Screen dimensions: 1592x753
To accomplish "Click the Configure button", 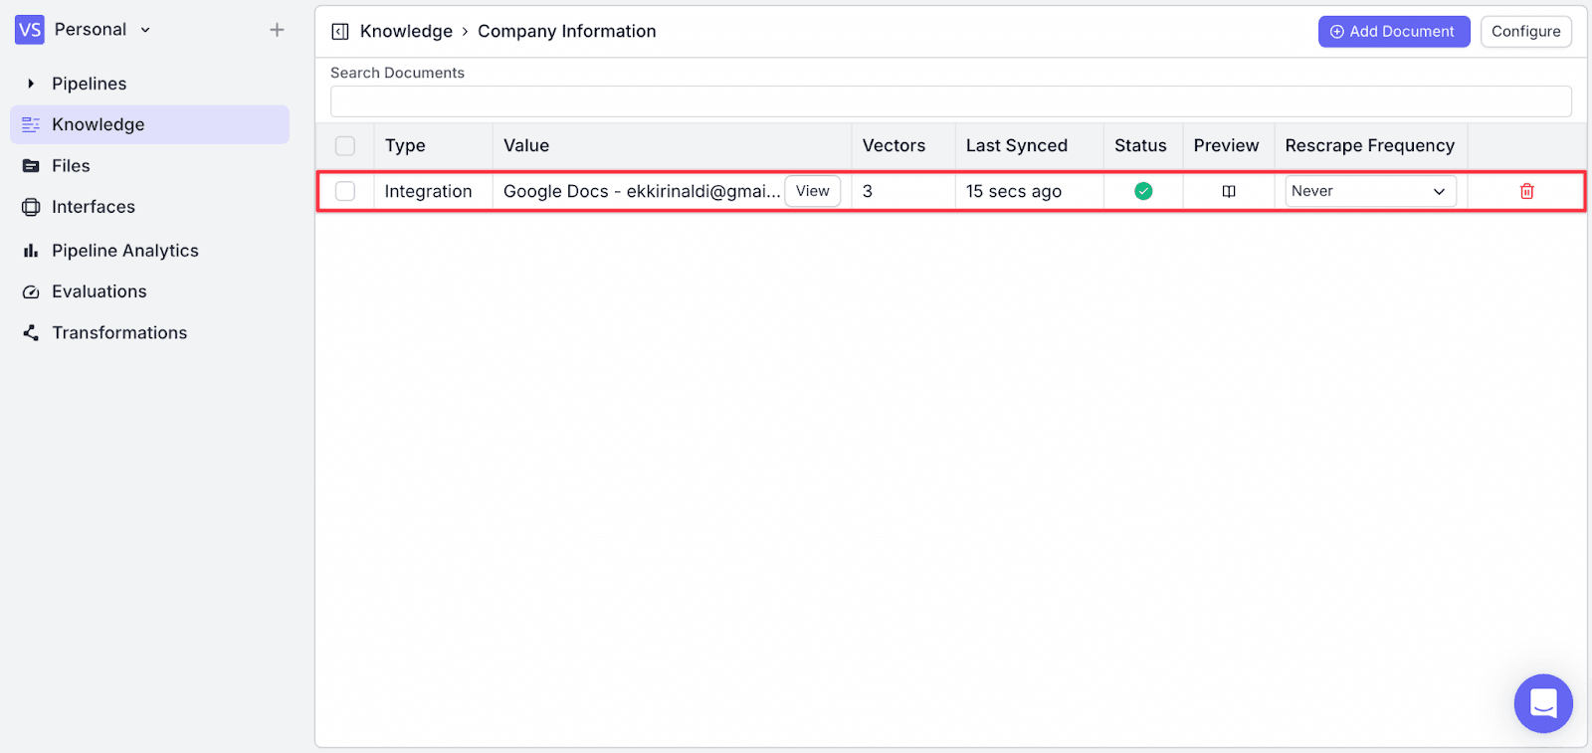I will 1526,32.
